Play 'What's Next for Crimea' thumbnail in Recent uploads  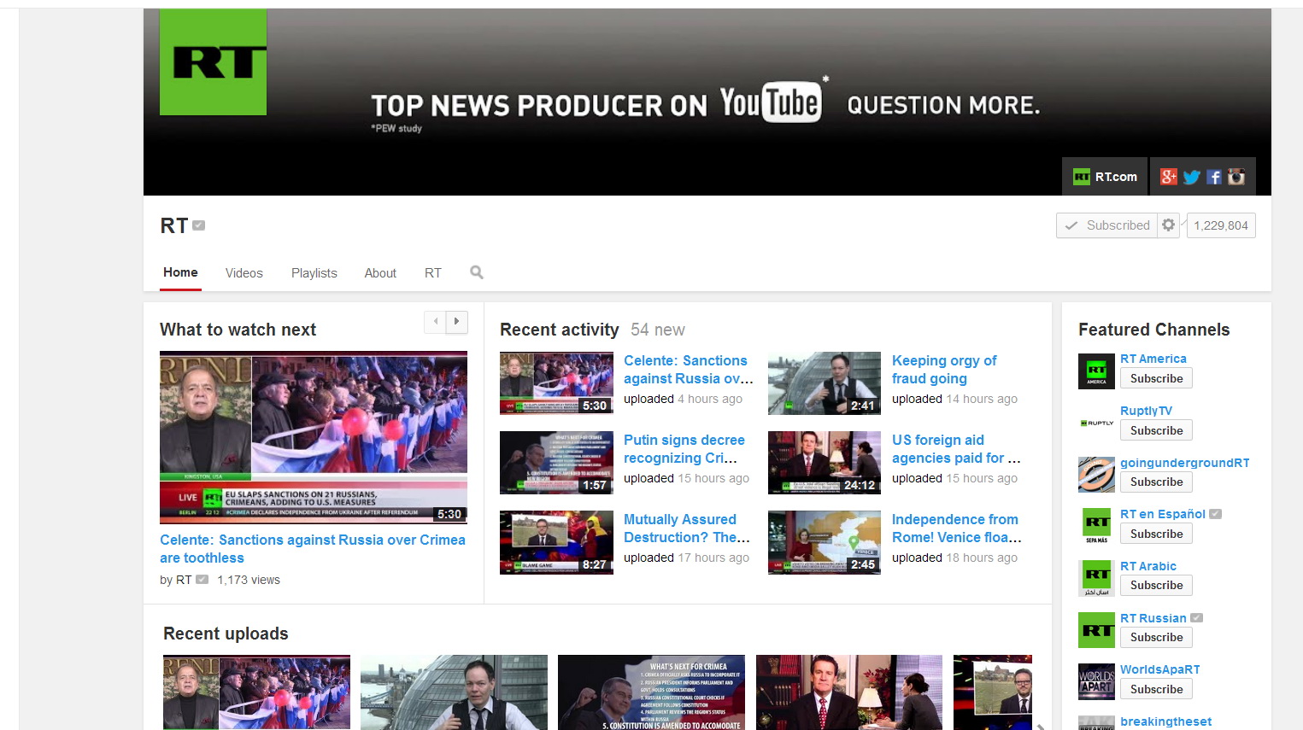(651, 692)
